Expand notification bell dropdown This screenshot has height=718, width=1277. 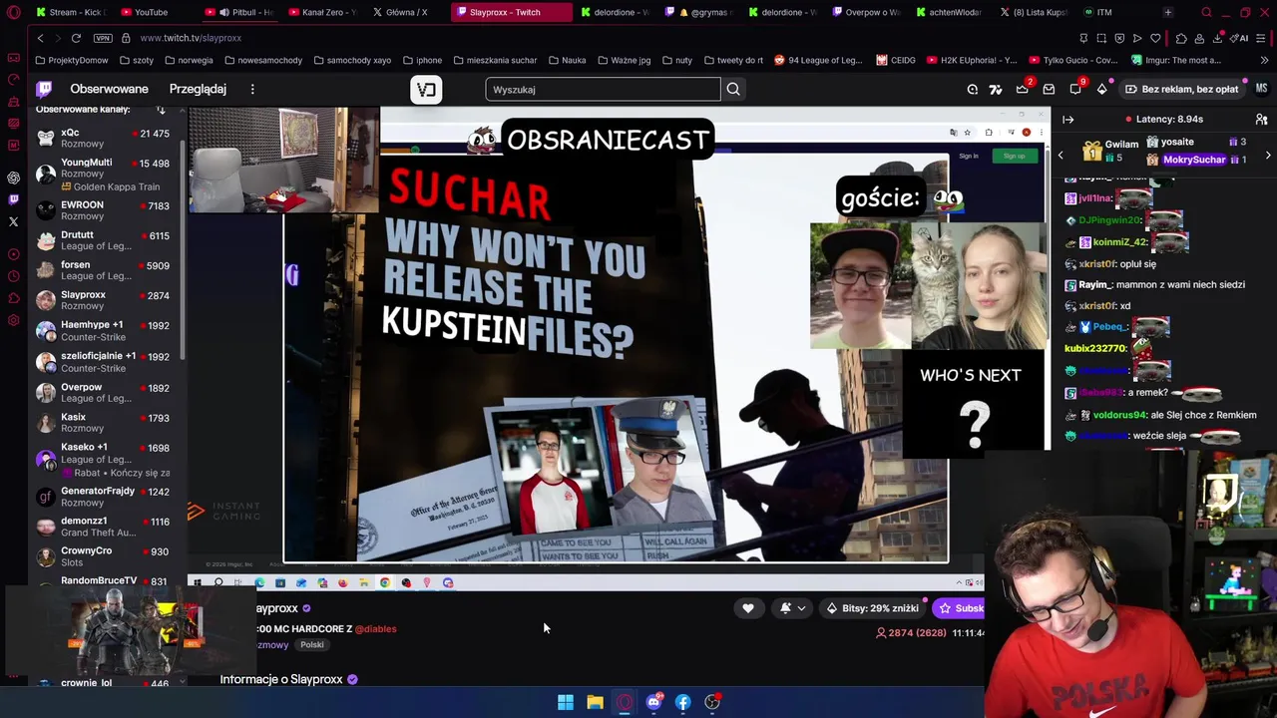791,608
